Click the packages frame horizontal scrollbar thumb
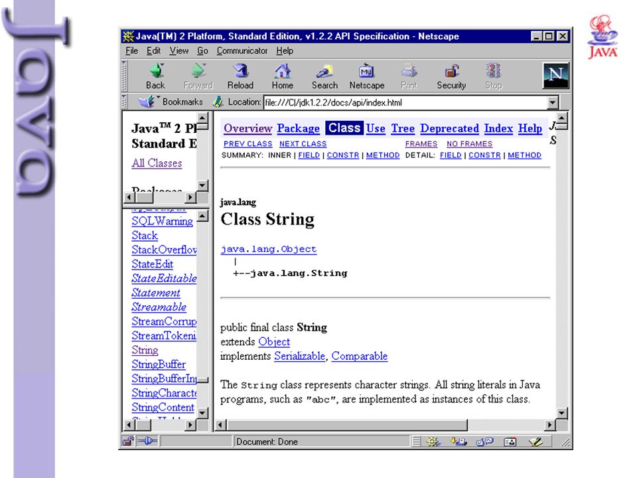The image size is (637, 478). point(144,198)
